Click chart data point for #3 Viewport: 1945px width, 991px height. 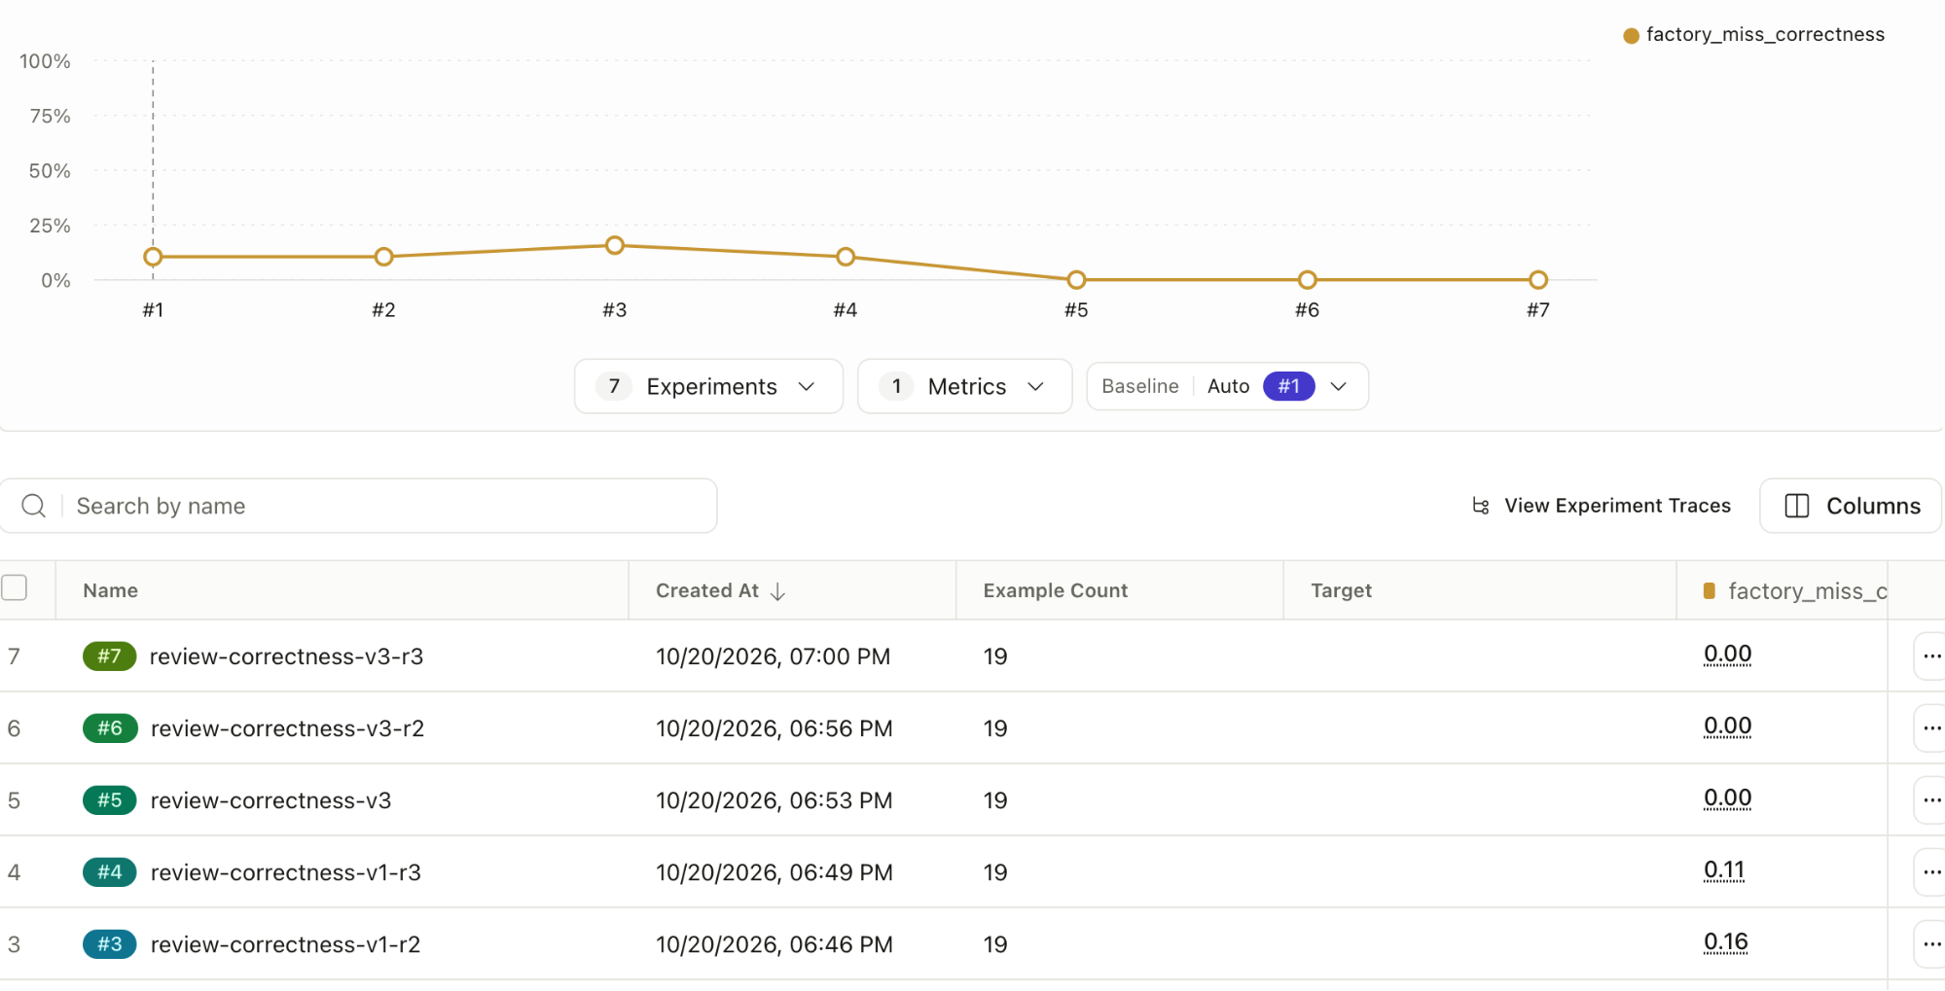coord(615,245)
